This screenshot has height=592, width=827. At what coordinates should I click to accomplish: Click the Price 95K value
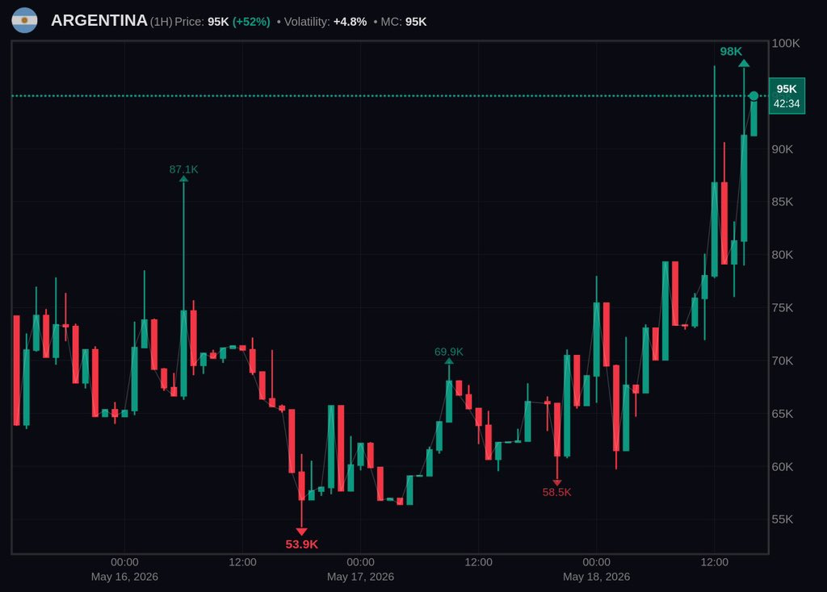click(x=218, y=22)
